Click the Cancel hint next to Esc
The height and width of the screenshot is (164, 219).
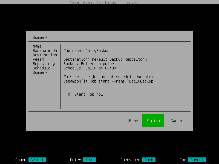click(197, 160)
